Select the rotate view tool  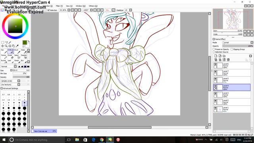[10, 46]
